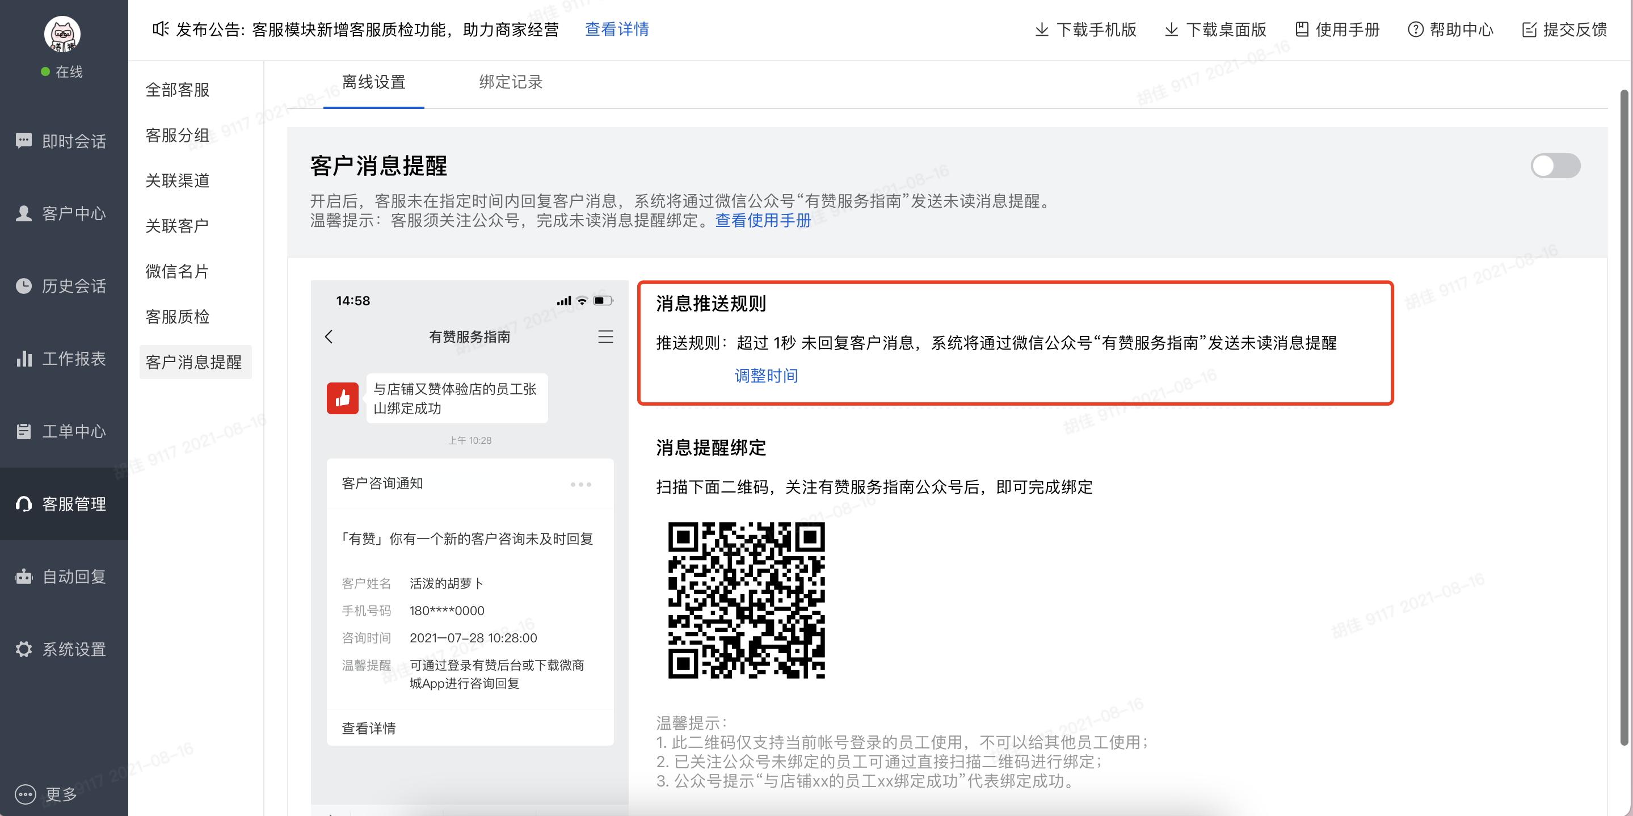Open 客户中心 person icon in sidebar
Image resolution: width=1633 pixels, height=816 pixels.
pyautogui.click(x=24, y=214)
